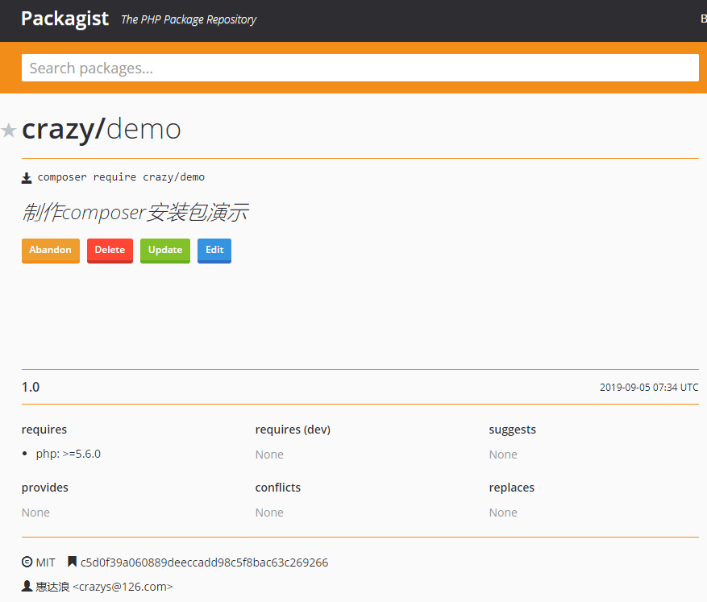Click the blue Edit button
The width and height of the screenshot is (707, 602).
[x=214, y=250]
